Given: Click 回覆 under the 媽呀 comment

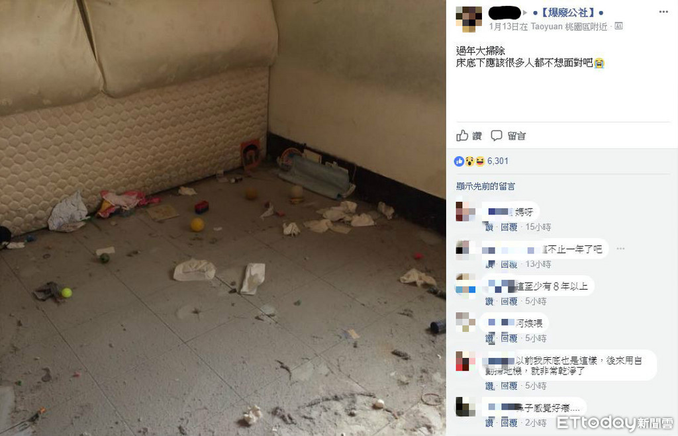Looking at the screenshot, I should coord(509,228).
